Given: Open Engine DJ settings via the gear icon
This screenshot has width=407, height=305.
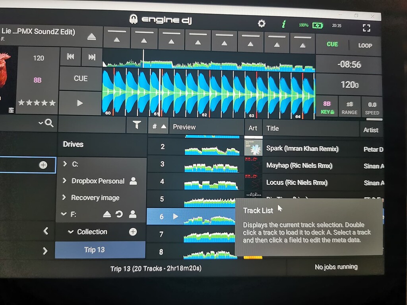Looking at the screenshot, I should 261,24.
